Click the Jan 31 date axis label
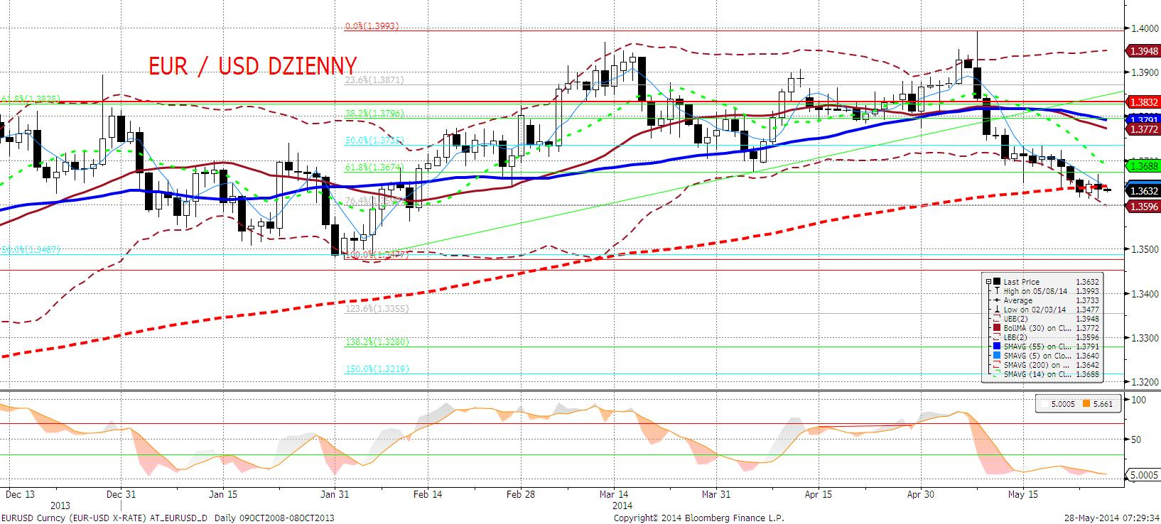 pos(334,493)
